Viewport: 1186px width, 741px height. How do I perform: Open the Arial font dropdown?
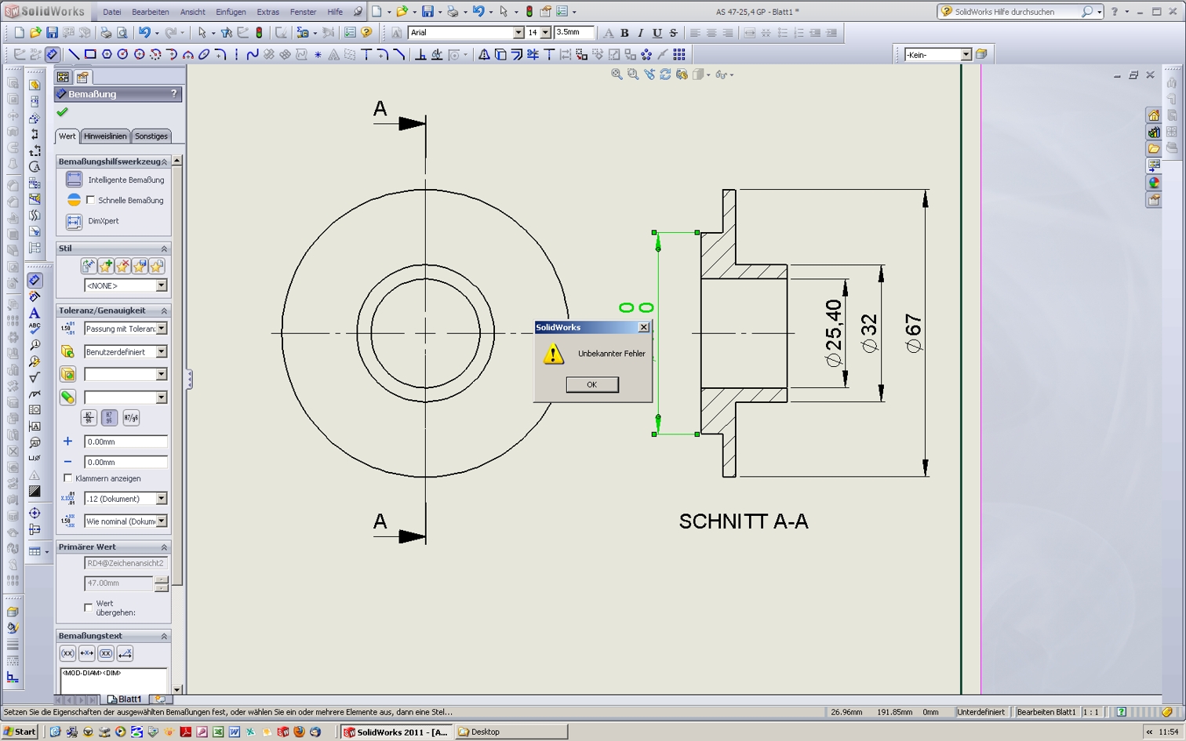(518, 33)
